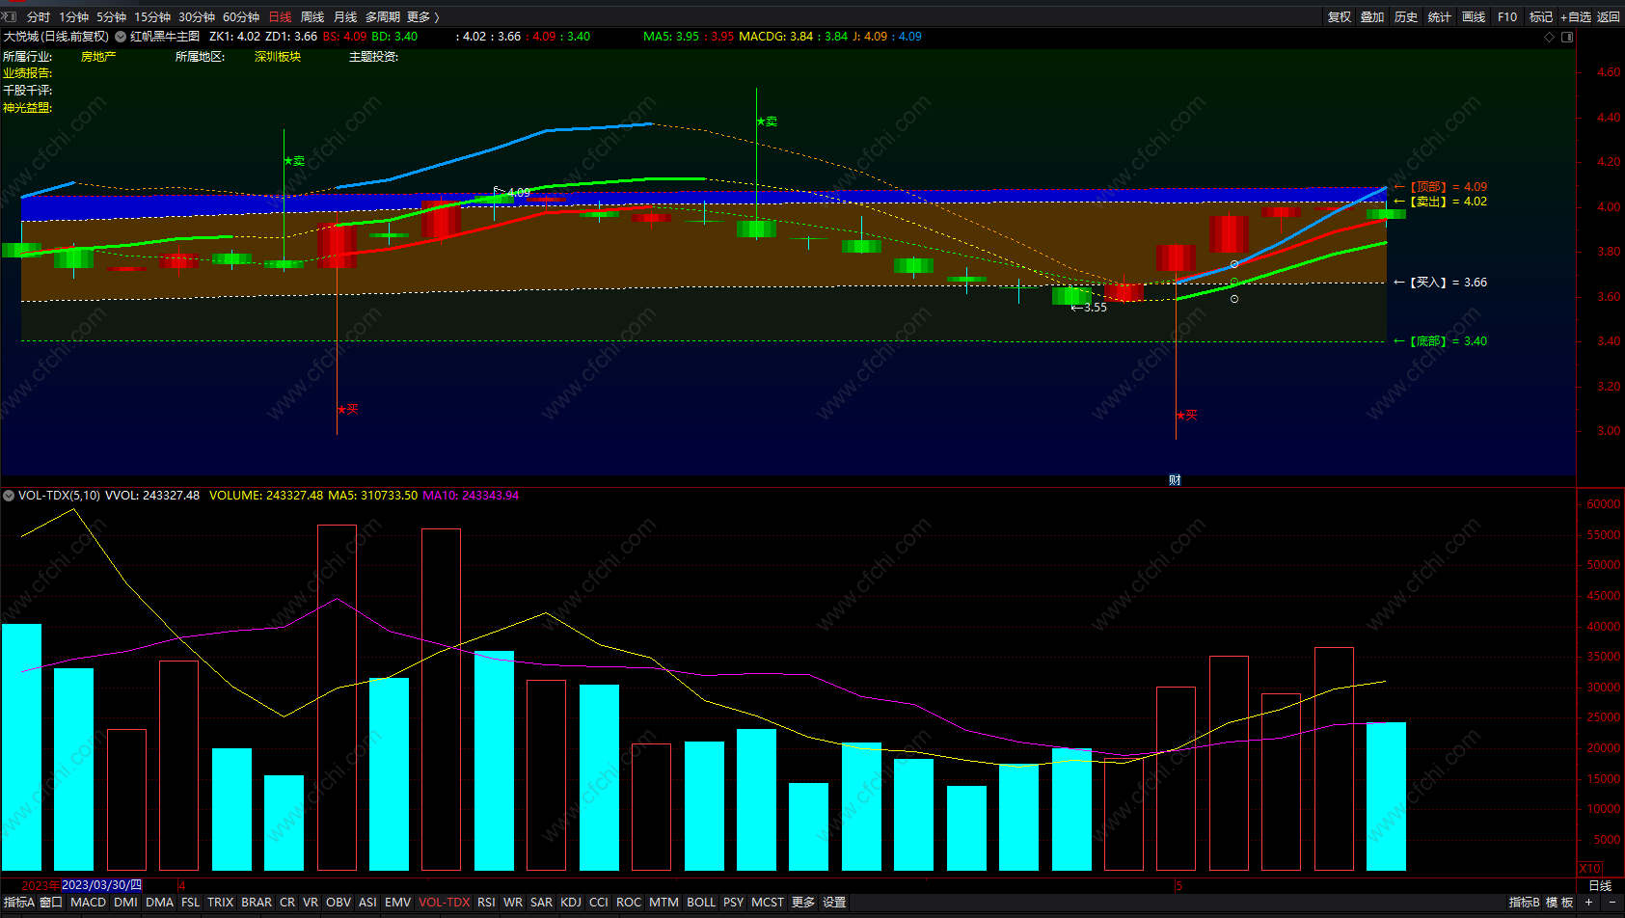Toggle the side panel icon beside the diamond

click(1567, 37)
